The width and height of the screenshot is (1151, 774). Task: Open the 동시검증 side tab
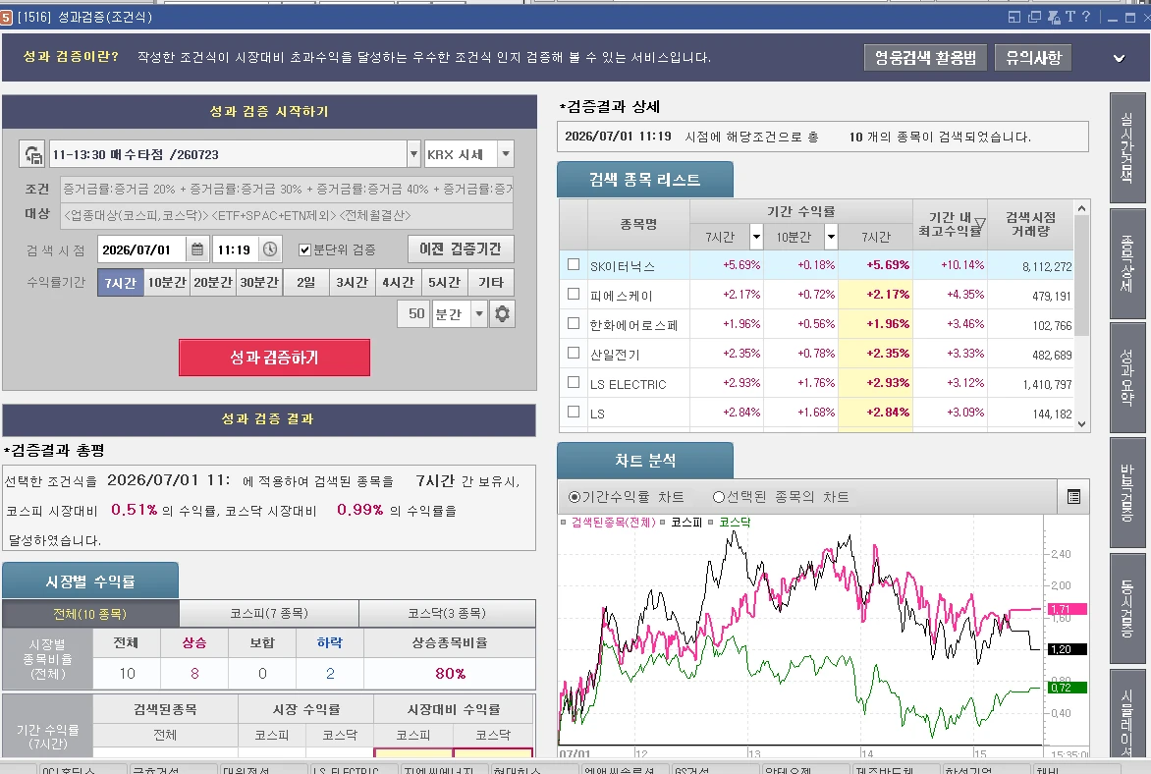pos(1127,607)
